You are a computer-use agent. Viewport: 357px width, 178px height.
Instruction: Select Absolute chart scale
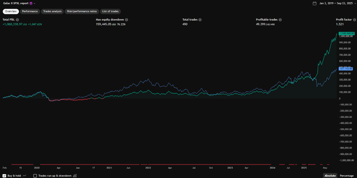pos(330,176)
